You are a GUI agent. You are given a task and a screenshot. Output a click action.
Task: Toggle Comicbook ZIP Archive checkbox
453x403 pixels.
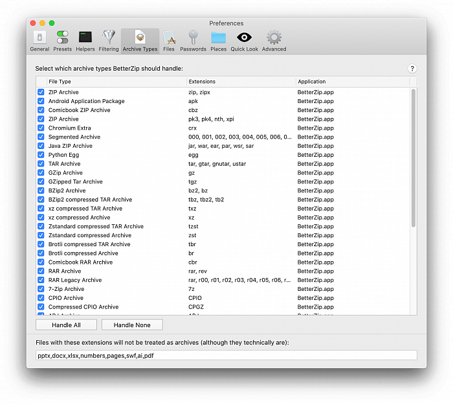point(41,110)
